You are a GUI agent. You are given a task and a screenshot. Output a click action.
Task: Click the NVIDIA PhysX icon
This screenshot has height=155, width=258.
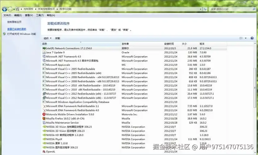[x=44, y=139]
